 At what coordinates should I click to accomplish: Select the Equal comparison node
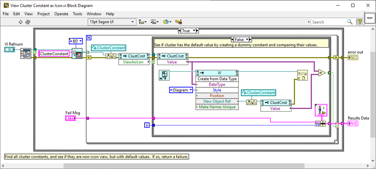(321, 72)
